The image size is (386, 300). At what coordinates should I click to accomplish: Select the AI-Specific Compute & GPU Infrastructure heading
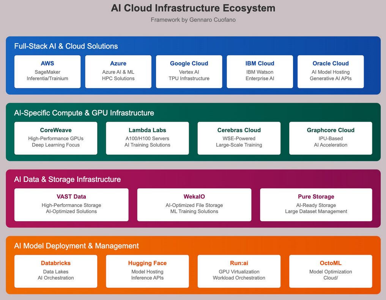point(84,113)
